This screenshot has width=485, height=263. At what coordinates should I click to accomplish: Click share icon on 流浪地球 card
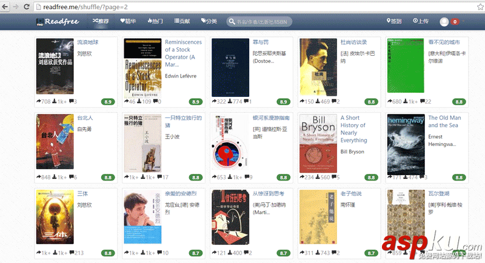[39, 101]
